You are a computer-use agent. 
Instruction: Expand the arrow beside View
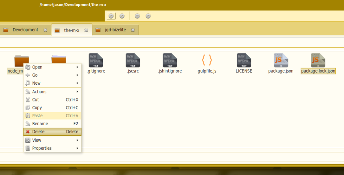click(x=77, y=140)
